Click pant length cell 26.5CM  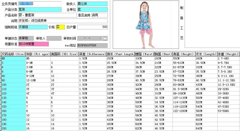pos(121,72)
